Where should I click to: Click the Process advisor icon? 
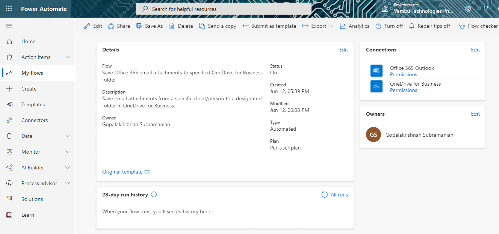(10, 184)
